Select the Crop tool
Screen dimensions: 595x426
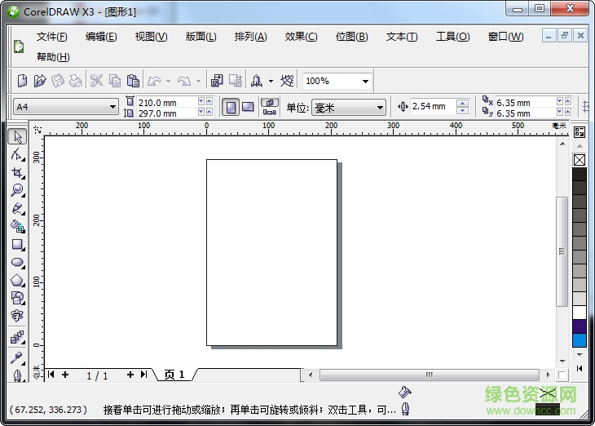[17, 172]
